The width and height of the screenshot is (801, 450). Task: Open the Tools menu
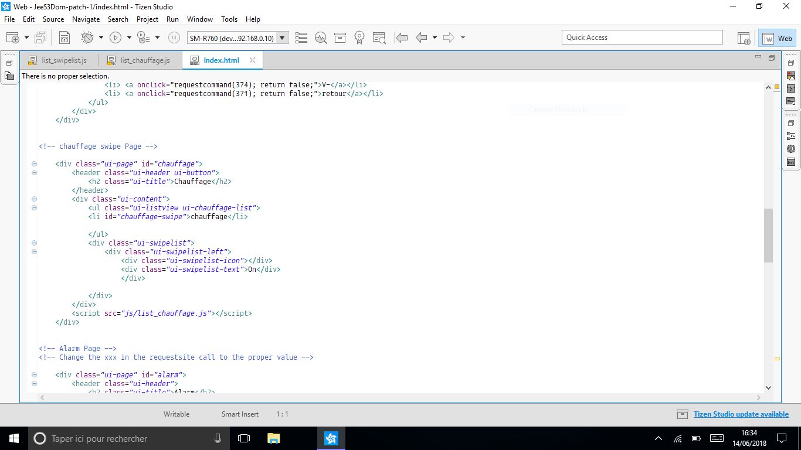[229, 19]
